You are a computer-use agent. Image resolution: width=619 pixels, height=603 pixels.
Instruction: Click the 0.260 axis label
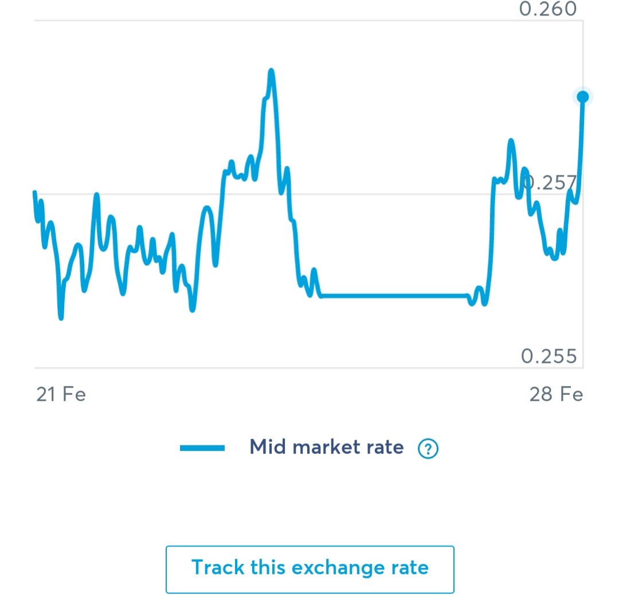548,9
